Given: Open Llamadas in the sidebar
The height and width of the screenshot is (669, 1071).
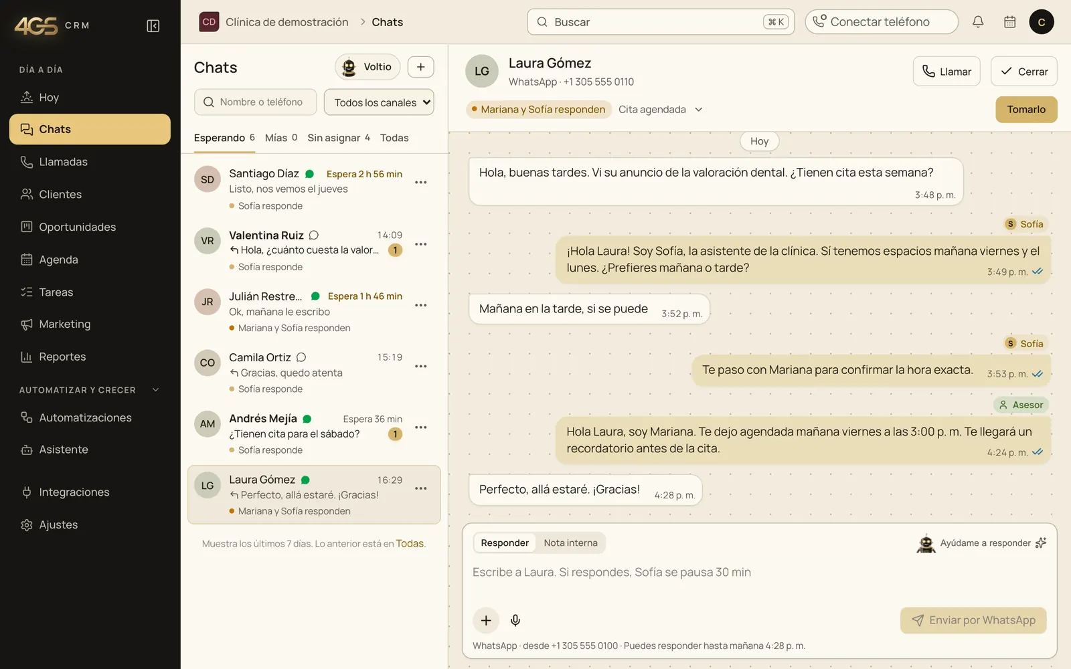Looking at the screenshot, I should tap(90, 162).
